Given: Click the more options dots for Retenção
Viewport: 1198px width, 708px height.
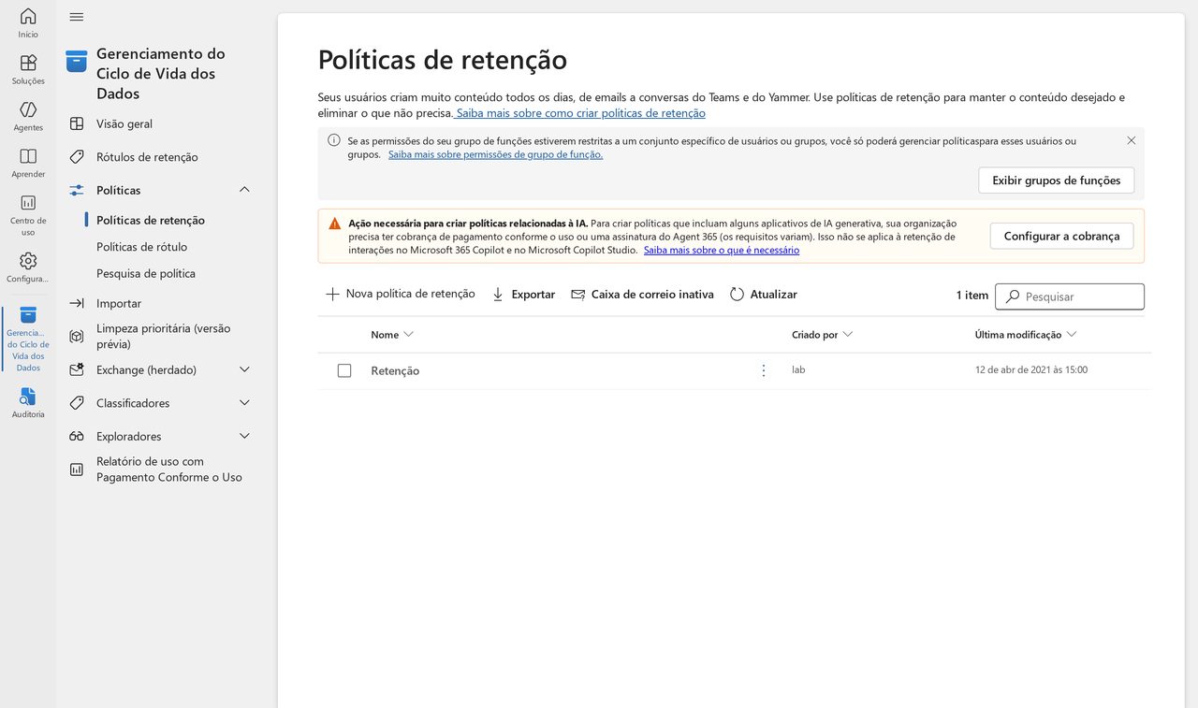Looking at the screenshot, I should click(764, 370).
